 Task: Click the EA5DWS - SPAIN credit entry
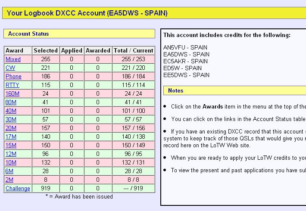186,54
